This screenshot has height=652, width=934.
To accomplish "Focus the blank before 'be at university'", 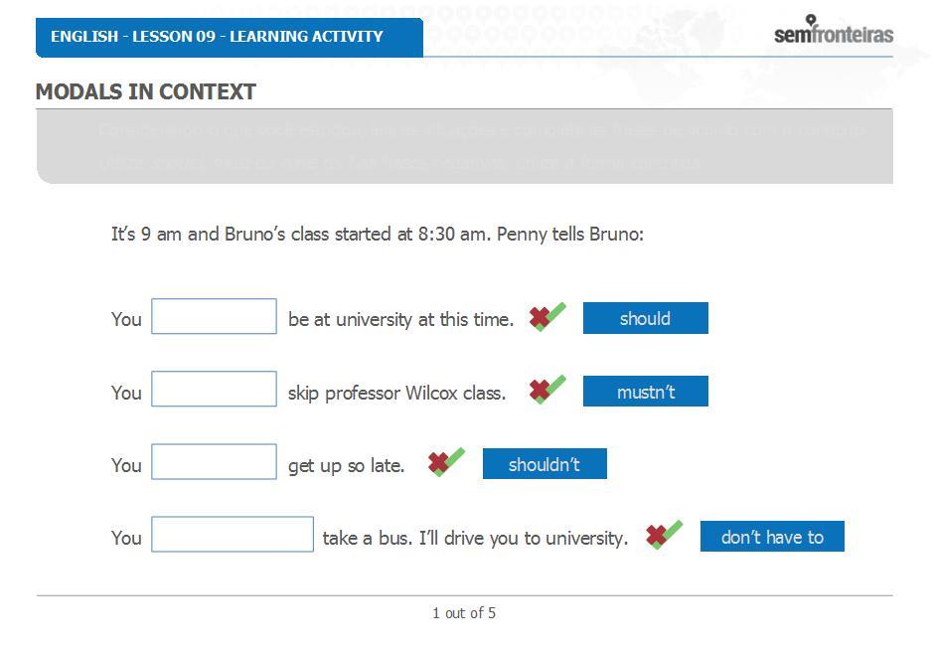I will point(214,316).
